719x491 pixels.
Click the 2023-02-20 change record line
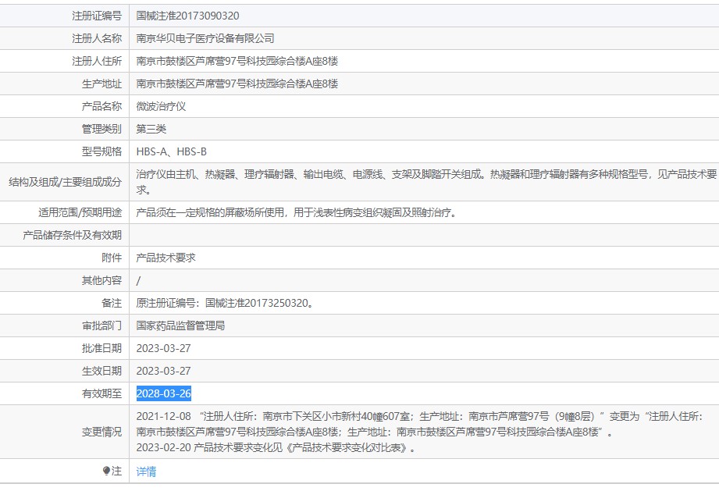(x=276, y=448)
